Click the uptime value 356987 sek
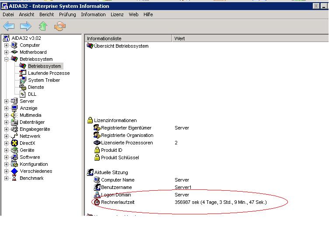Screen dimensions: 336x252 tap(220, 202)
